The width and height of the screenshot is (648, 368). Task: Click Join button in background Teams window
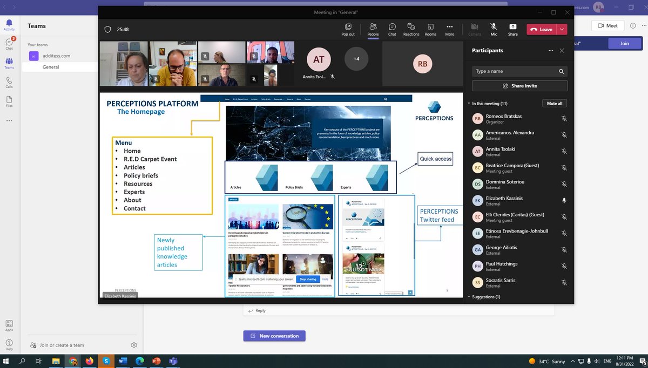click(x=625, y=44)
